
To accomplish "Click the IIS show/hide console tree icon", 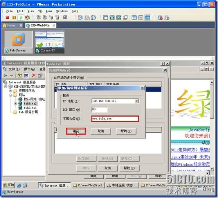I will tap(26, 76).
